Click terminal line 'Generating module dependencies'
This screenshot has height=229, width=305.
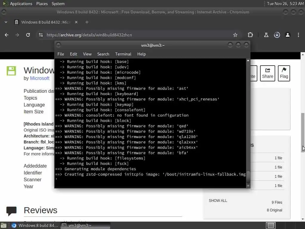[96, 169]
